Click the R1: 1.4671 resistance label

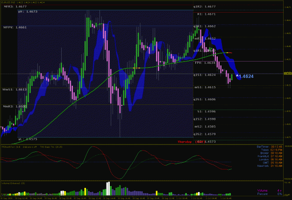(x=207, y=14)
